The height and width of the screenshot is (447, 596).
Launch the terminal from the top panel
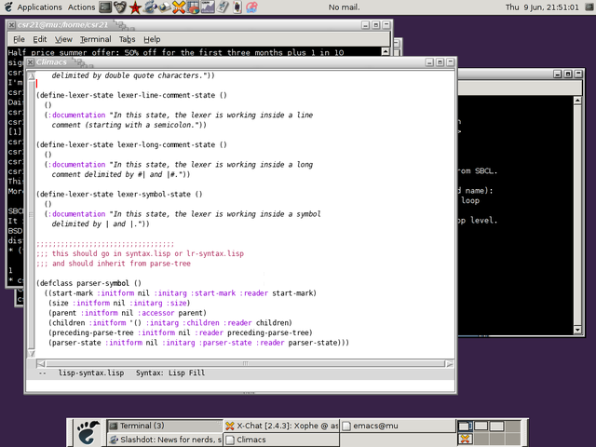105,7
